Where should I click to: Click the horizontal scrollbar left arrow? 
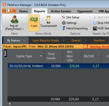(10, 104)
